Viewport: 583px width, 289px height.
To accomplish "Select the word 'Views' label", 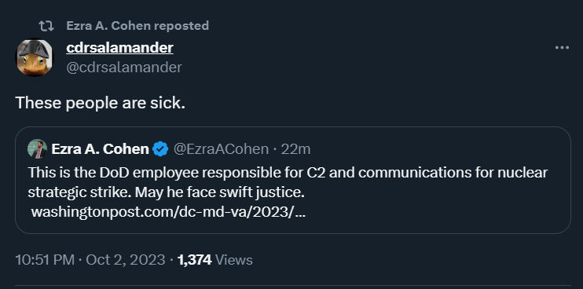I will (x=234, y=260).
